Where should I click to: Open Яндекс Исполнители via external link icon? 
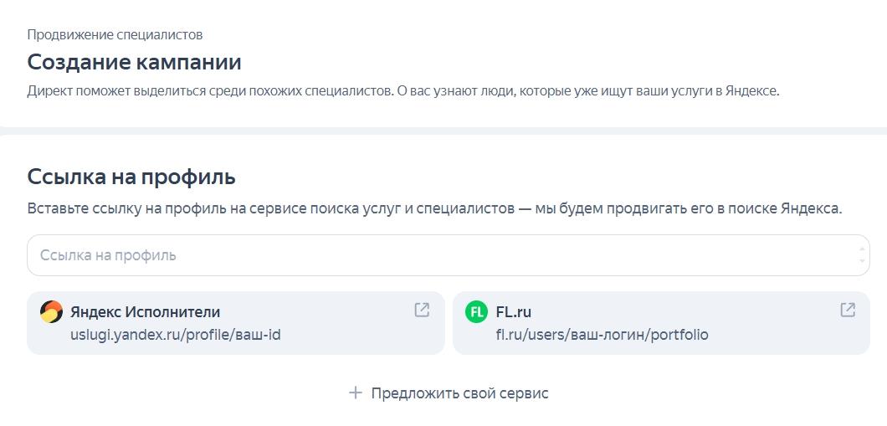(x=422, y=310)
